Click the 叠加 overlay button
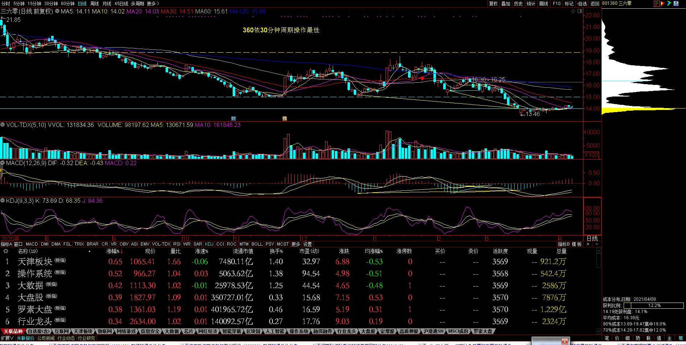The width and height of the screenshot is (686, 345). (506, 4)
